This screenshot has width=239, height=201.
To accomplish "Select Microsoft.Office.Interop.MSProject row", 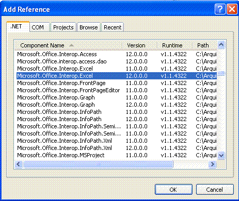I will coord(117,155).
